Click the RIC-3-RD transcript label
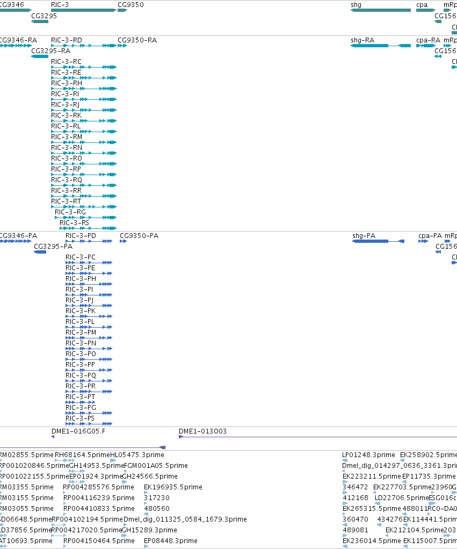Screen dimensions: 457x549 pos(67,40)
